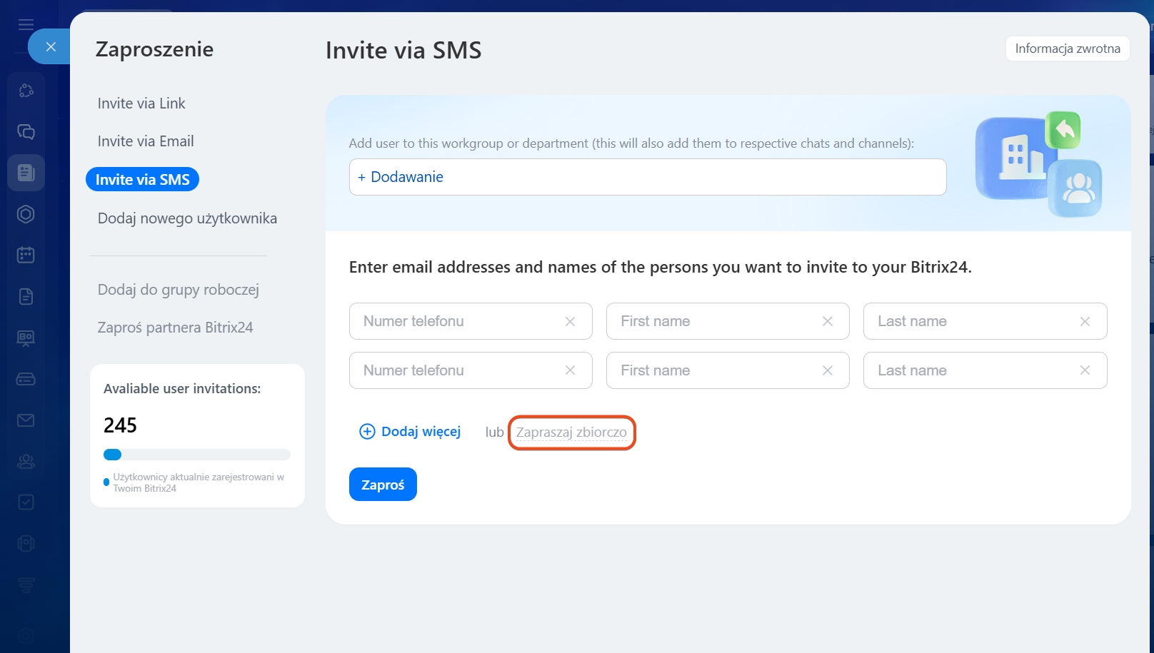1154x653 pixels.
Task: Open Zaproś partnera Bitrix24 option
Action: (x=175, y=328)
